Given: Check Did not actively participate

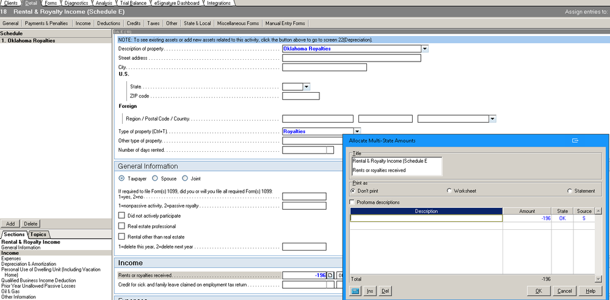Looking at the screenshot, I should pyautogui.click(x=122, y=215).
